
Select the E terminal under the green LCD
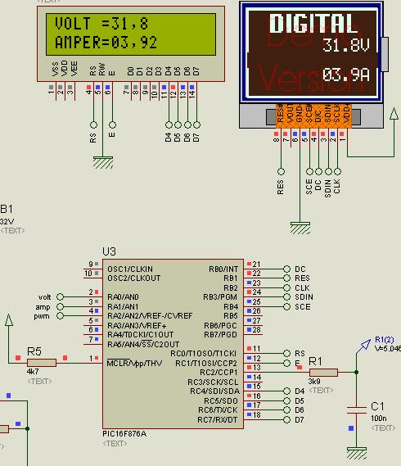(112, 124)
